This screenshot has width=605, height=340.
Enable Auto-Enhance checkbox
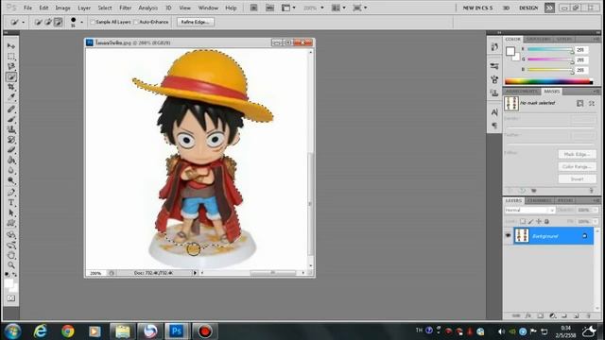pyautogui.click(x=136, y=23)
